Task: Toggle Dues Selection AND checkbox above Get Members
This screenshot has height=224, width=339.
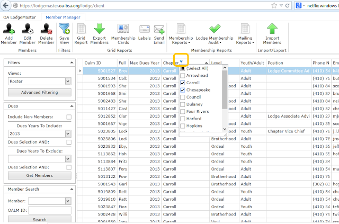Action: click(x=69, y=167)
